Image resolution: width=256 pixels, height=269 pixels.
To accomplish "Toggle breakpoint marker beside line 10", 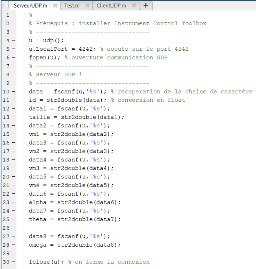I will click(x=14, y=92).
